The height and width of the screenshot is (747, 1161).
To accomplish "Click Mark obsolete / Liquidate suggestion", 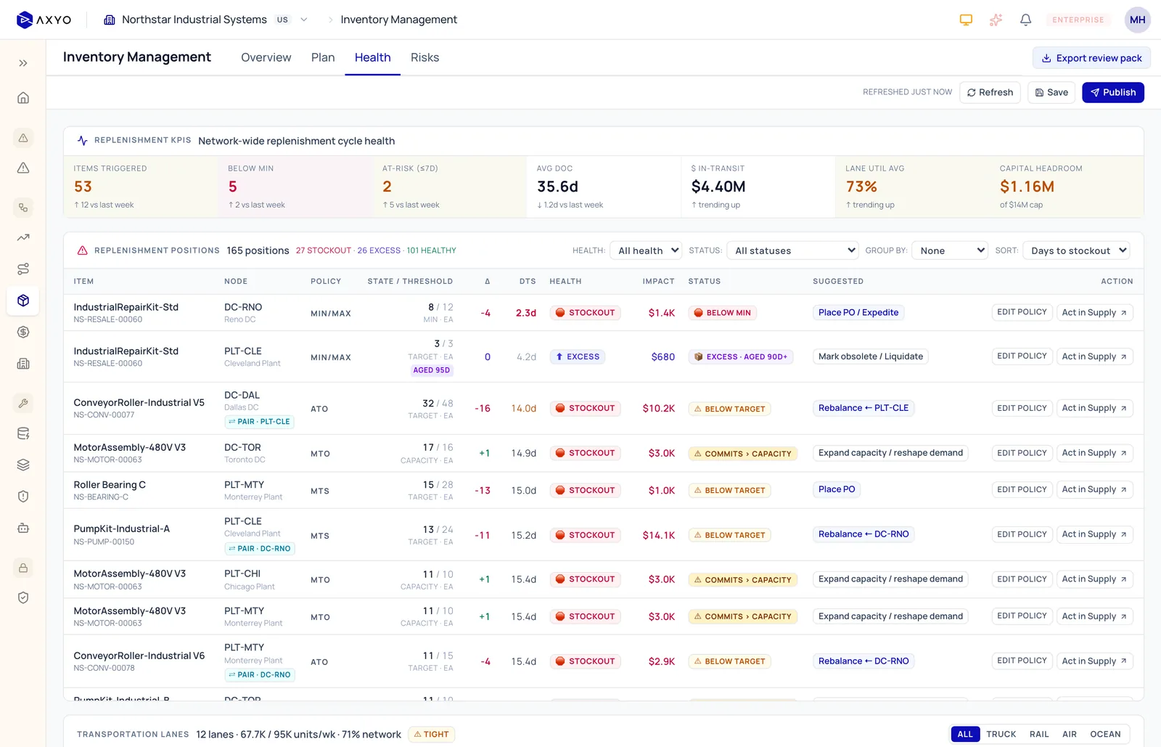I will pos(871,356).
